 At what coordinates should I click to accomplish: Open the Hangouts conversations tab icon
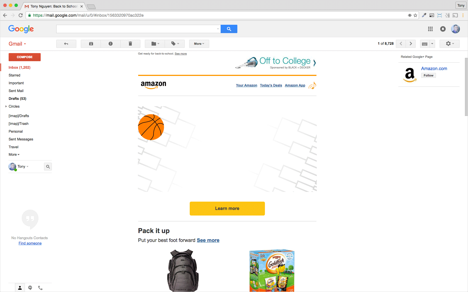[x=30, y=288]
